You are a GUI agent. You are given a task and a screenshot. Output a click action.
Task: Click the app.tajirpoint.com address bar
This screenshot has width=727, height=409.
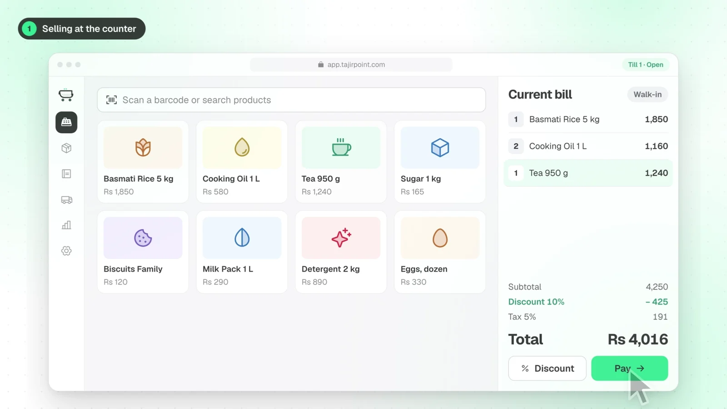351,65
